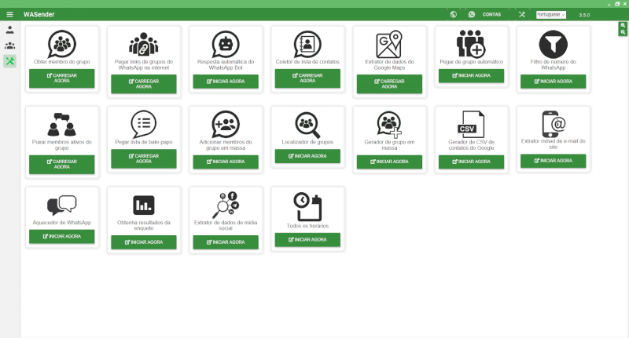The image size is (629, 338).
Task: Start Extrator de dados de mídia social
Action: pyautogui.click(x=226, y=242)
